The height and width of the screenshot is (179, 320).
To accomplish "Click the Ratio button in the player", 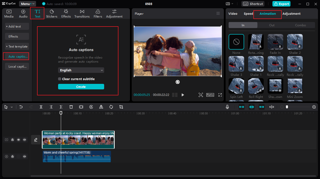I will tap(210, 95).
